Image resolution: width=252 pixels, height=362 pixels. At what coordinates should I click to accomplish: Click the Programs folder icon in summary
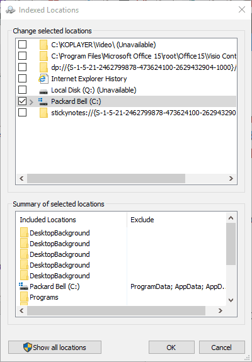(x=24, y=297)
